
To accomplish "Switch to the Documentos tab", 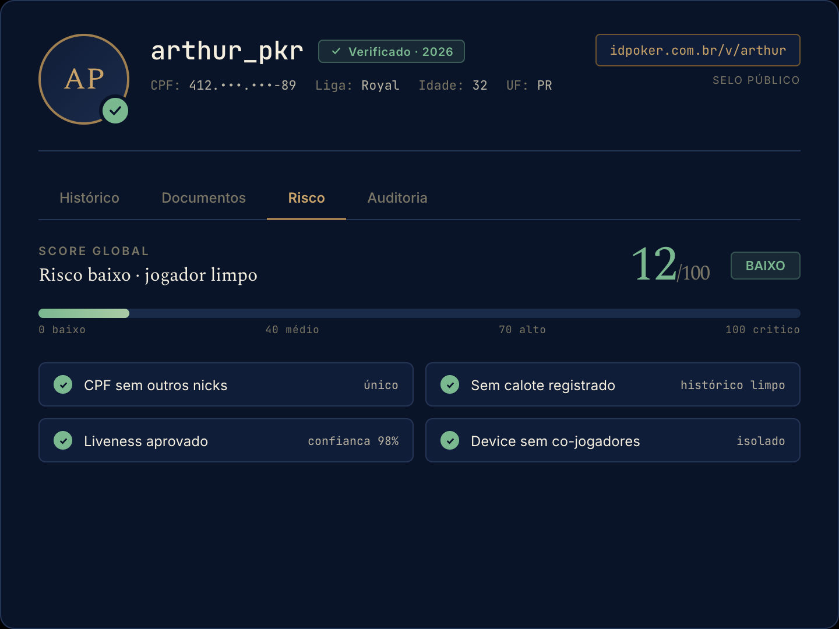I will pyautogui.click(x=204, y=198).
